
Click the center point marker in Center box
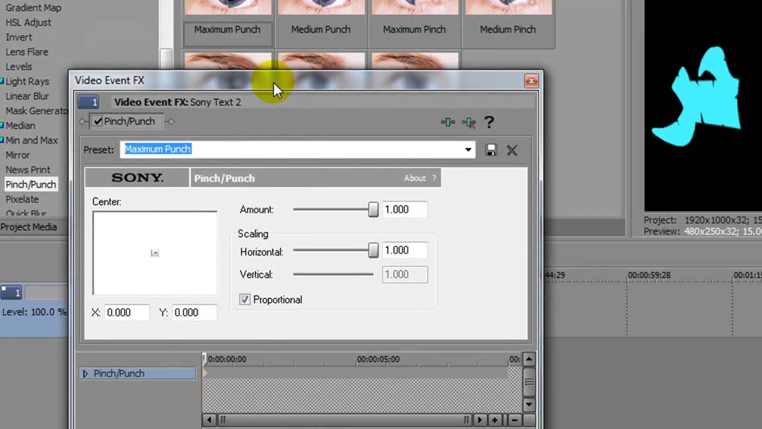coord(155,253)
